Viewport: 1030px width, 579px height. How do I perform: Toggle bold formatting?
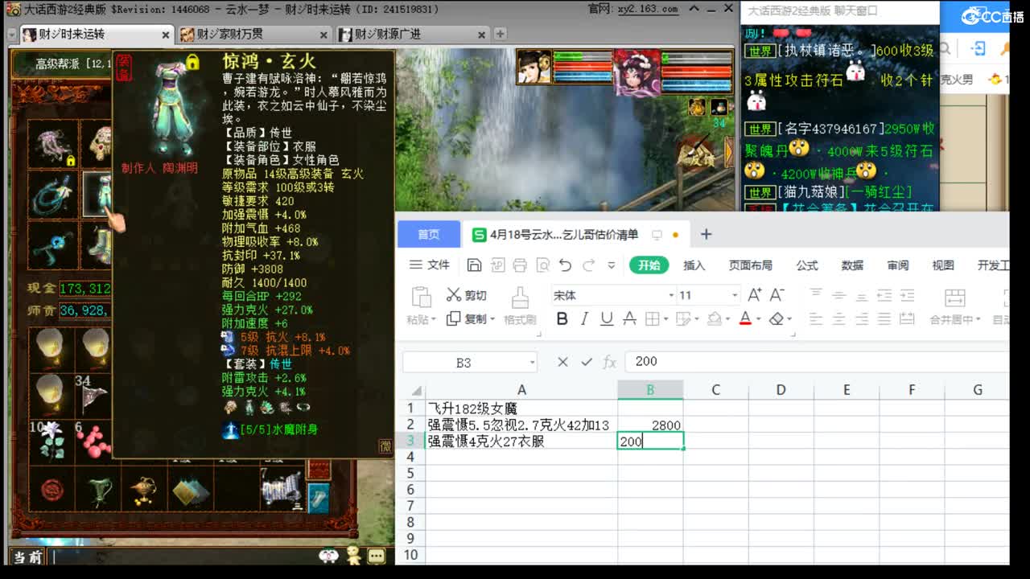coord(562,319)
